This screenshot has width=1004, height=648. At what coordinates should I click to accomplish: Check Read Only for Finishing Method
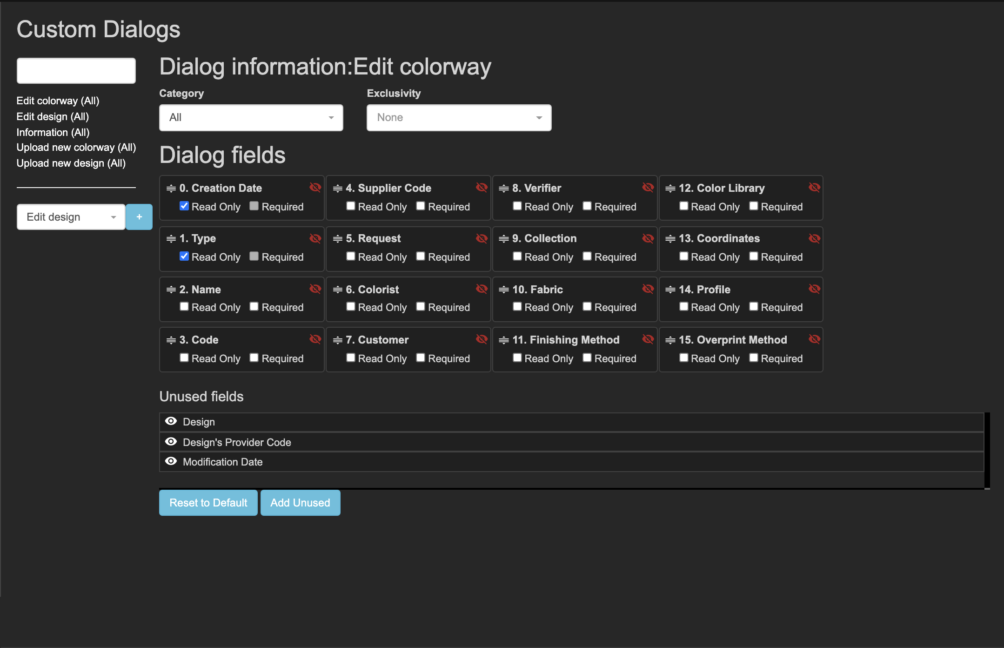517,358
